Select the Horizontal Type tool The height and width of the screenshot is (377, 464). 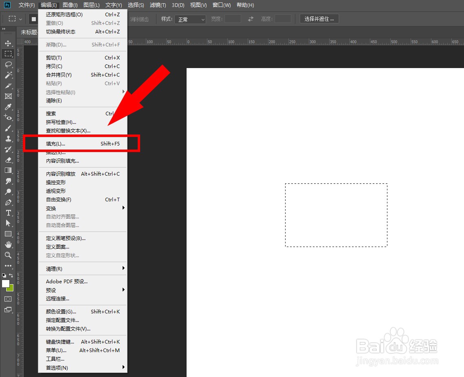point(8,213)
